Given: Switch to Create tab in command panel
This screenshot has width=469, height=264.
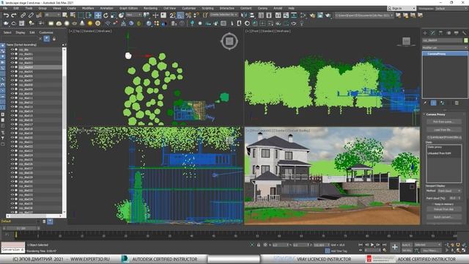Looking at the screenshot, I should point(425,32).
